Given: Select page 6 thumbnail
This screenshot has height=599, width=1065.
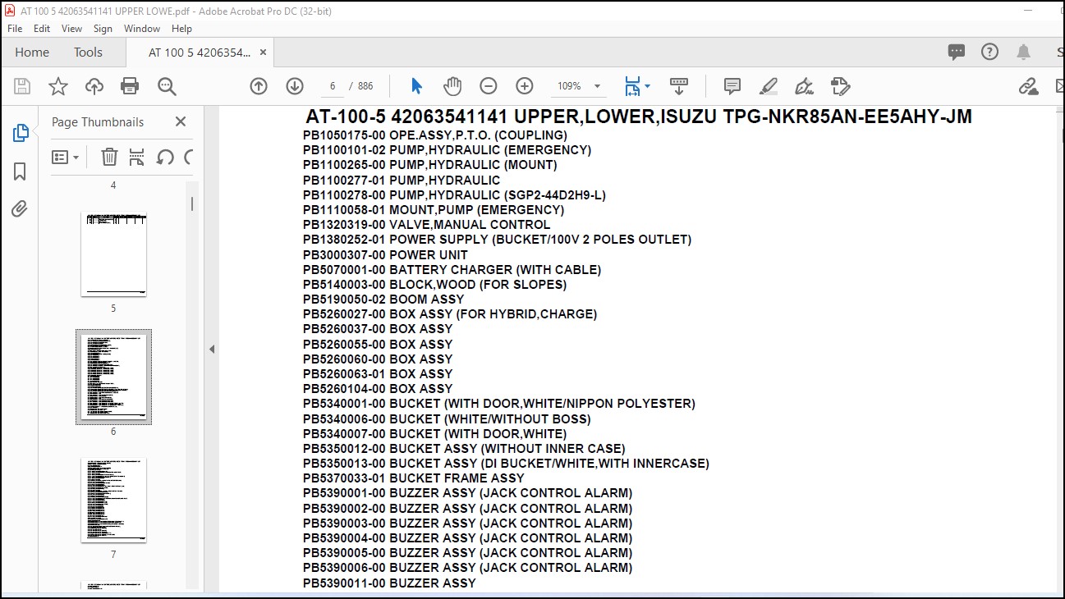Looking at the screenshot, I should tap(113, 377).
